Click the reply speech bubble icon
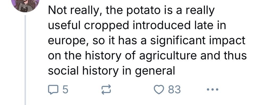Image resolution: width=266 pixels, height=105 pixels. click(x=53, y=89)
